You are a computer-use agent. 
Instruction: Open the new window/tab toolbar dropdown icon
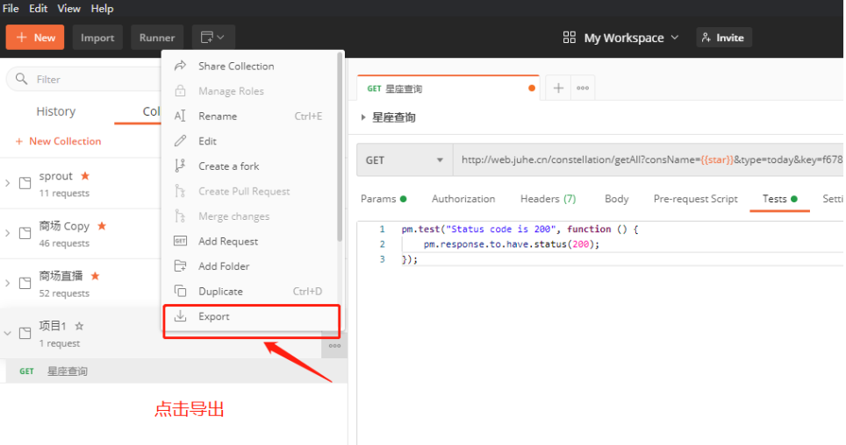pos(212,37)
